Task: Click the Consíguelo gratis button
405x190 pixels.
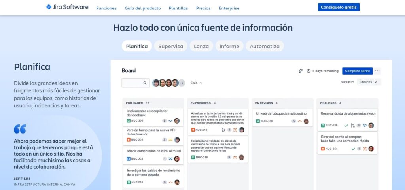Action: (339, 7)
